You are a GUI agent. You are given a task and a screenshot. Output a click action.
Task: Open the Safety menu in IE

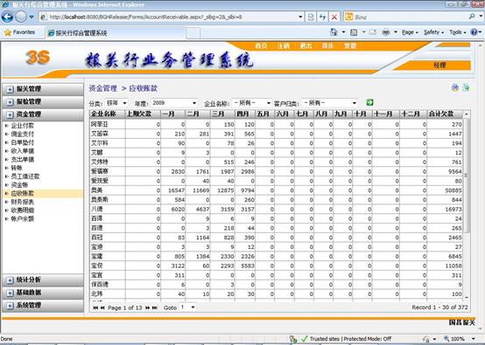coord(433,32)
